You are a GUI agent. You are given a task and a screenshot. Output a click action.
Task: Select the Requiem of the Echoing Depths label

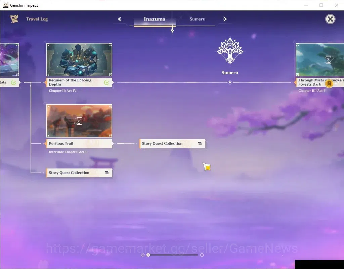[79, 82]
